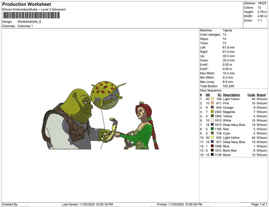This screenshot has height=207, width=269.
Task: Click the 'Magenta' description in row 4
Action: tap(229, 112)
